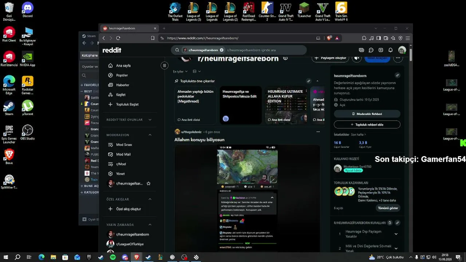Open En İyiler sort dropdown

[181, 72]
